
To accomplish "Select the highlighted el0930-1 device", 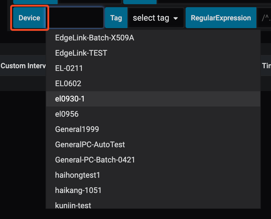I will pyautogui.click(x=70, y=99).
